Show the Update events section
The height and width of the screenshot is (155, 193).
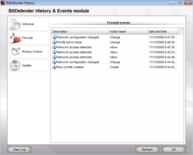tap(29, 65)
